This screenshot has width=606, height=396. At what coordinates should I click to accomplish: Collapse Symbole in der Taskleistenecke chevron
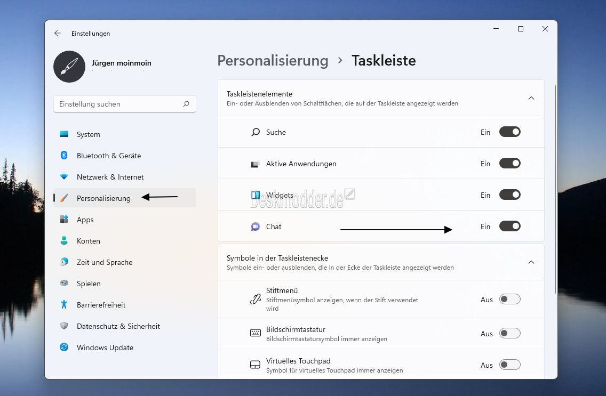pos(531,262)
